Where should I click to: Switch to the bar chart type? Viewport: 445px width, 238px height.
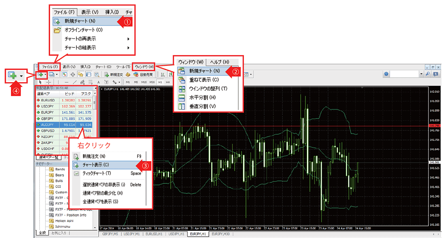click(x=163, y=74)
